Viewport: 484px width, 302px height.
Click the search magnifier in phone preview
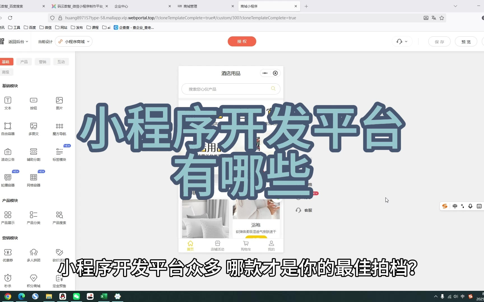[273, 89]
